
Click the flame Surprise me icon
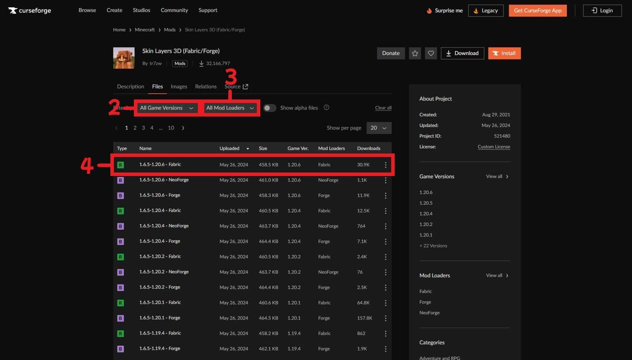click(x=429, y=10)
